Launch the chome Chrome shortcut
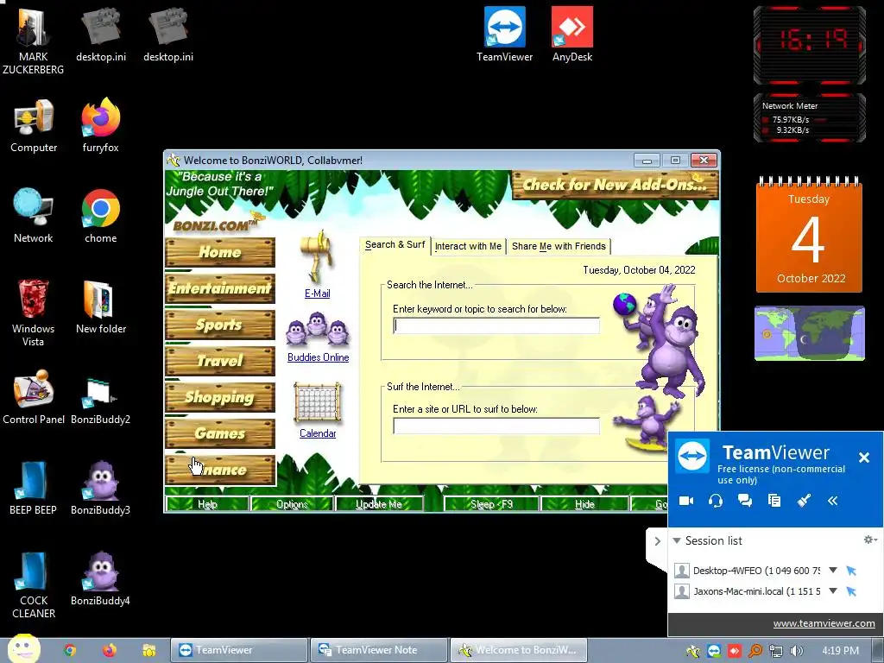 (100, 215)
